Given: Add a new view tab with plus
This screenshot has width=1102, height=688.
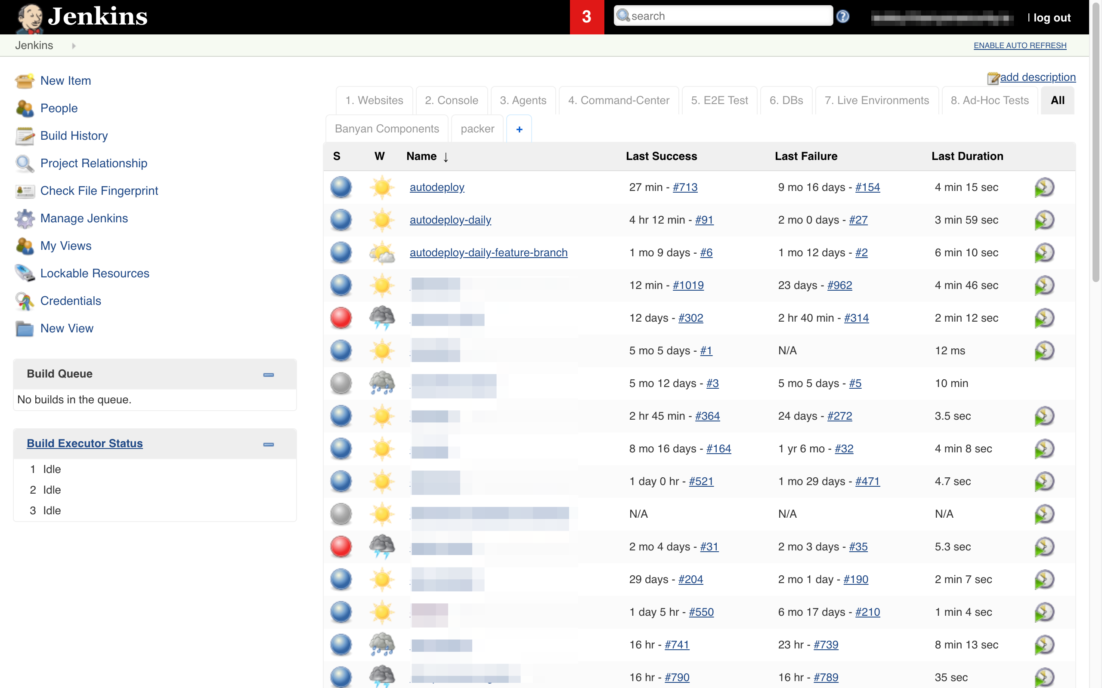Looking at the screenshot, I should point(519,129).
